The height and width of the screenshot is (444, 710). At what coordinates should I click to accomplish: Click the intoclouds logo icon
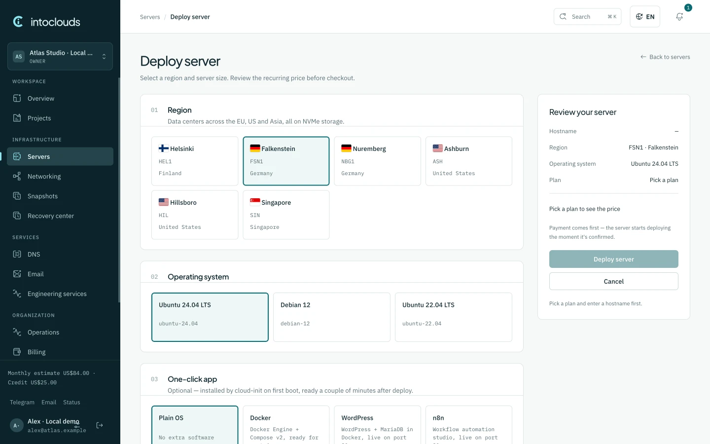(18, 22)
